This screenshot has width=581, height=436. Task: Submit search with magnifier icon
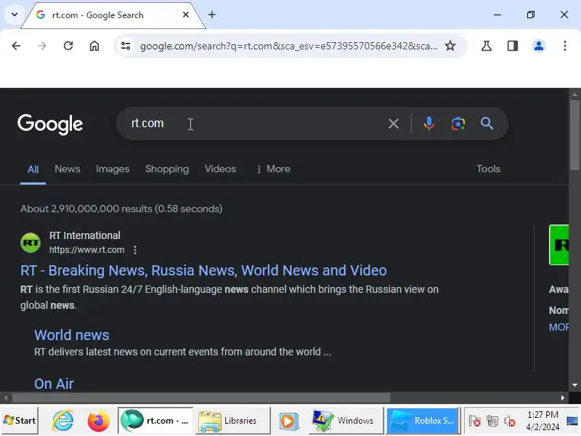tap(487, 124)
